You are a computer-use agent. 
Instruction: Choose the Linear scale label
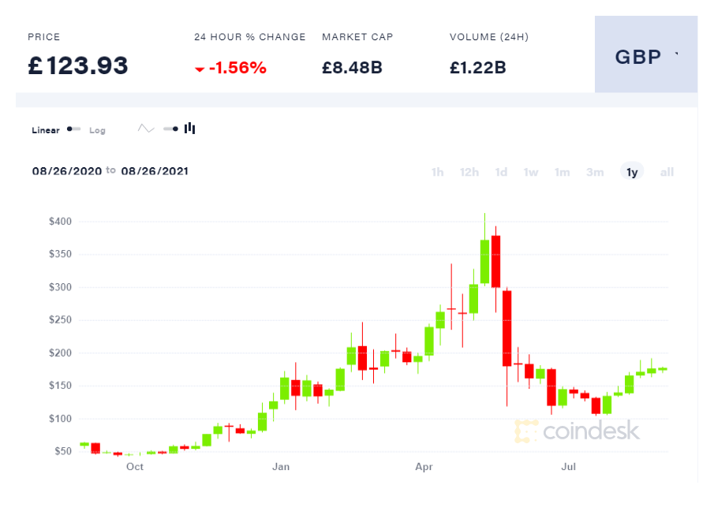[46, 130]
